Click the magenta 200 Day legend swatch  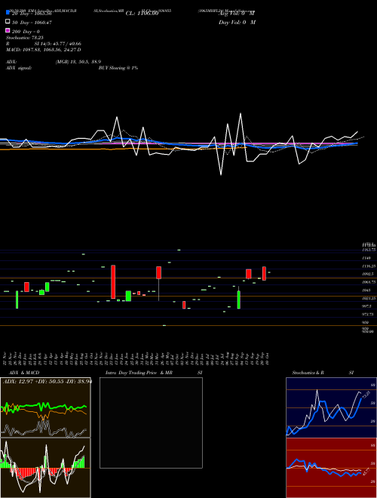coord(8,30)
